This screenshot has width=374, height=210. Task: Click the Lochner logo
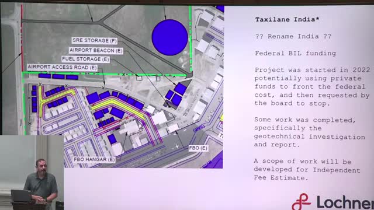333,202
